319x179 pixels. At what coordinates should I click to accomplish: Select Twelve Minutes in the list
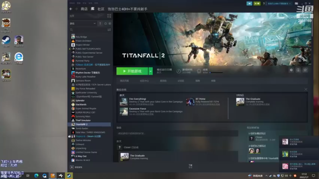(83, 140)
